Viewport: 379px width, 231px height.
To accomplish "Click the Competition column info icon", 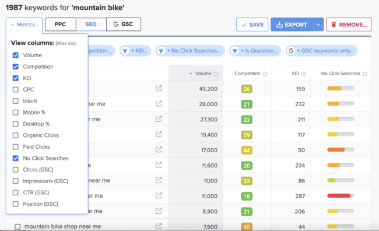I will tap(265, 74).
